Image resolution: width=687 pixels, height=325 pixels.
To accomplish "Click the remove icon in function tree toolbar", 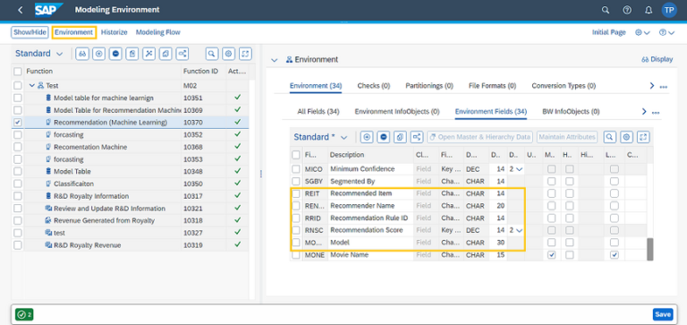I will (x=115, y=54).
